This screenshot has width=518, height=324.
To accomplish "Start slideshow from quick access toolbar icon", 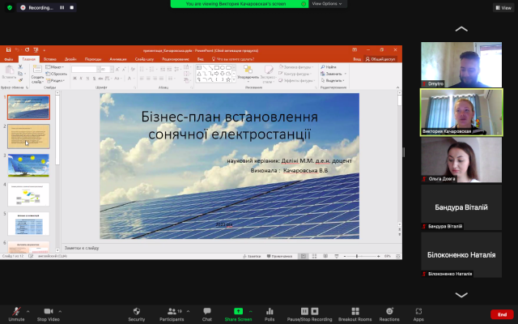I will click(36, 50).
